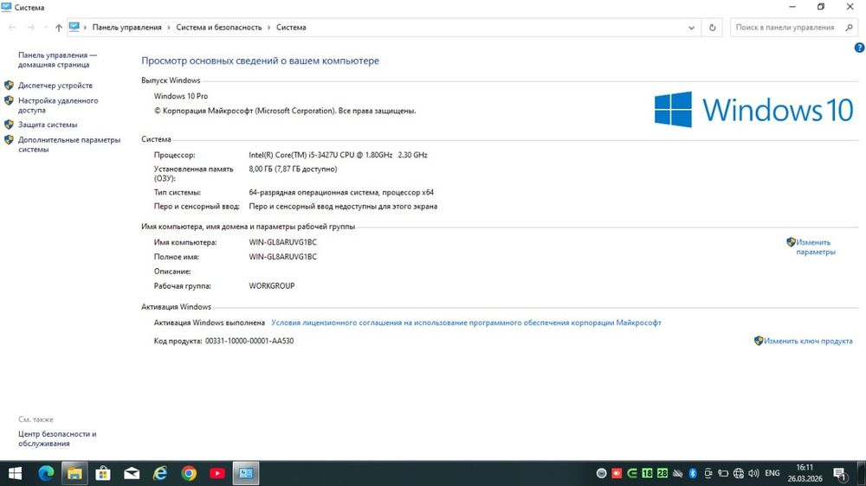Open Microsoft Store from the taskbar

103,473
